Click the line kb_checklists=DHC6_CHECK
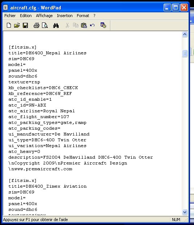The image size is (194, 225). (x=43, y=88)
